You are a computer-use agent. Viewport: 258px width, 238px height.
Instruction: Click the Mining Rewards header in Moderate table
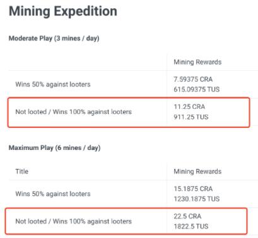pos(197,62)
